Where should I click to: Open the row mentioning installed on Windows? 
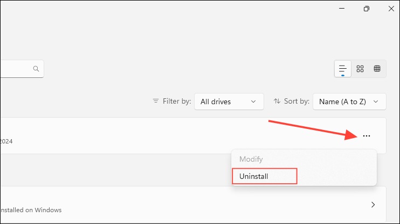[193, 204]
